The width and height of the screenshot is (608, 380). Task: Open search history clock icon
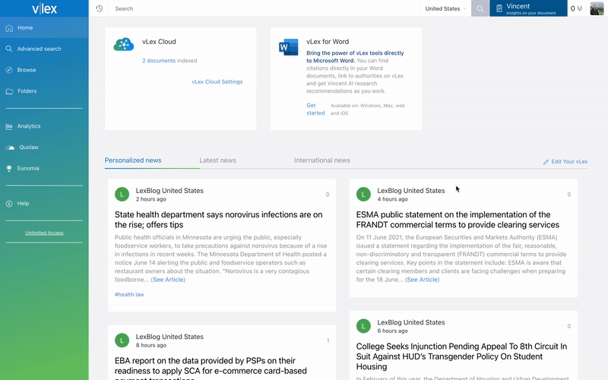(x=100, y=8)
